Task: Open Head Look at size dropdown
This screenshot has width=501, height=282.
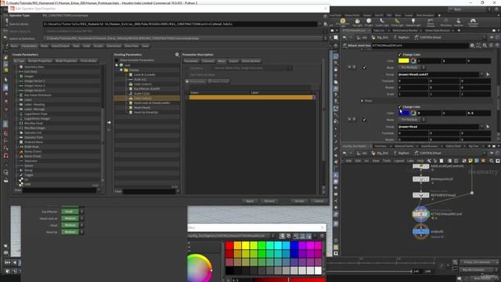Action: coord(73,219)
